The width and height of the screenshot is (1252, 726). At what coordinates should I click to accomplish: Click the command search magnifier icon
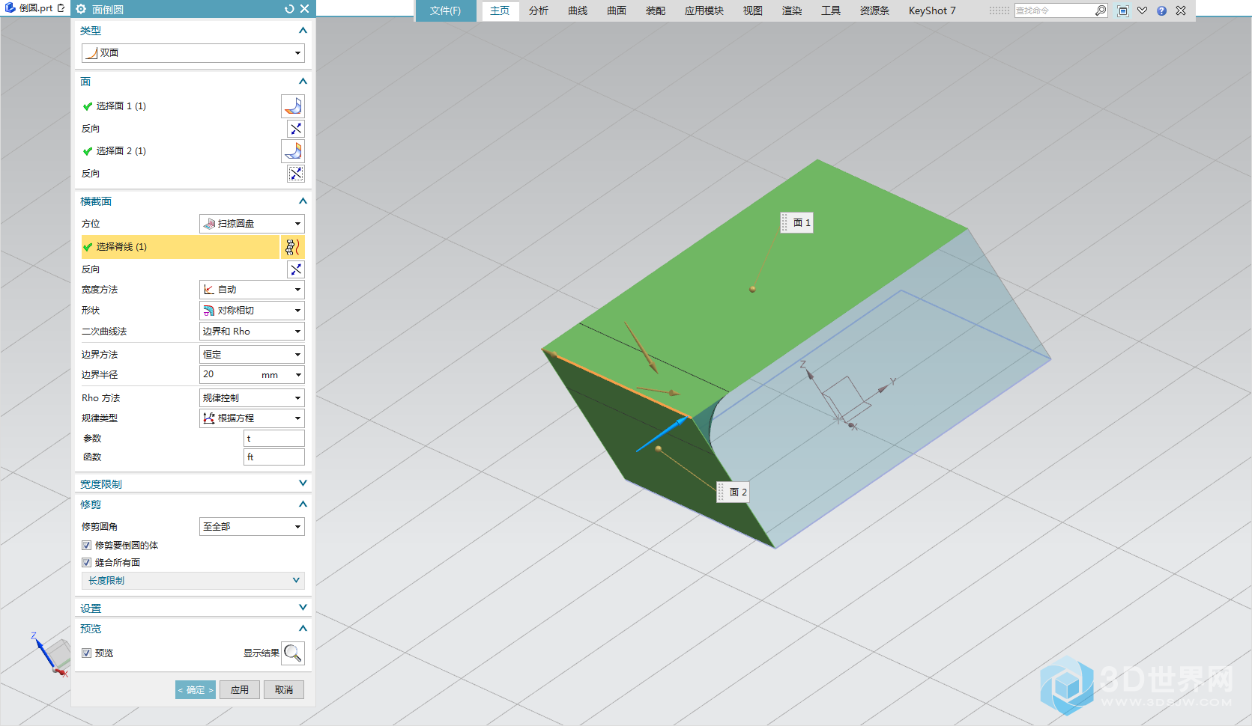[1100, 10]
